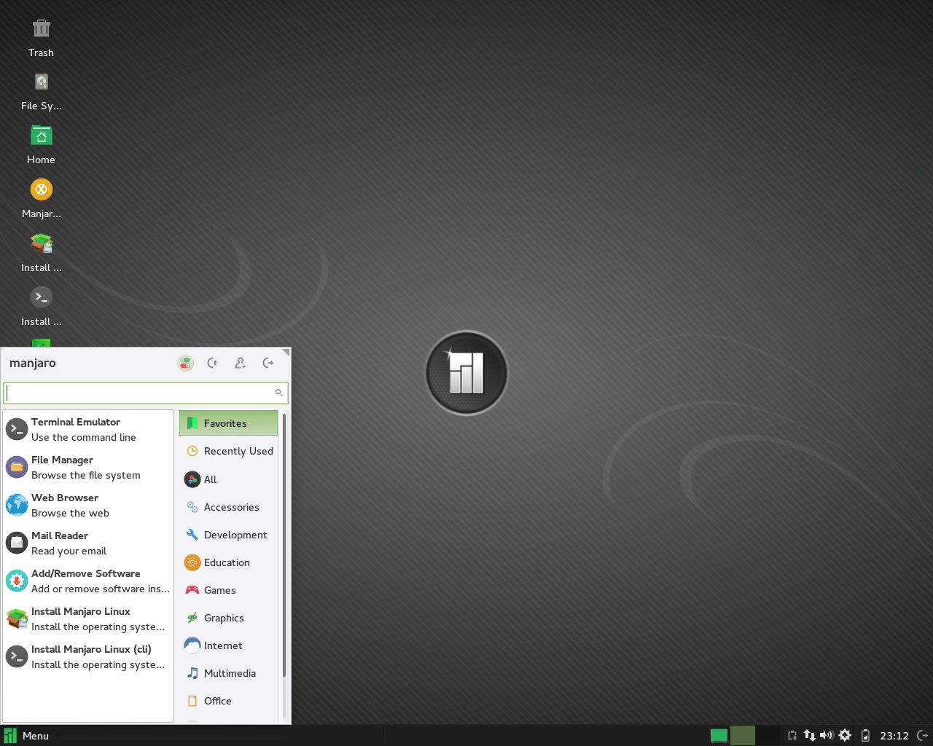The height and width of the screenshot is (746, 933).
Task: Click the category list scrollbar
Action: click(x=284, y=546)
